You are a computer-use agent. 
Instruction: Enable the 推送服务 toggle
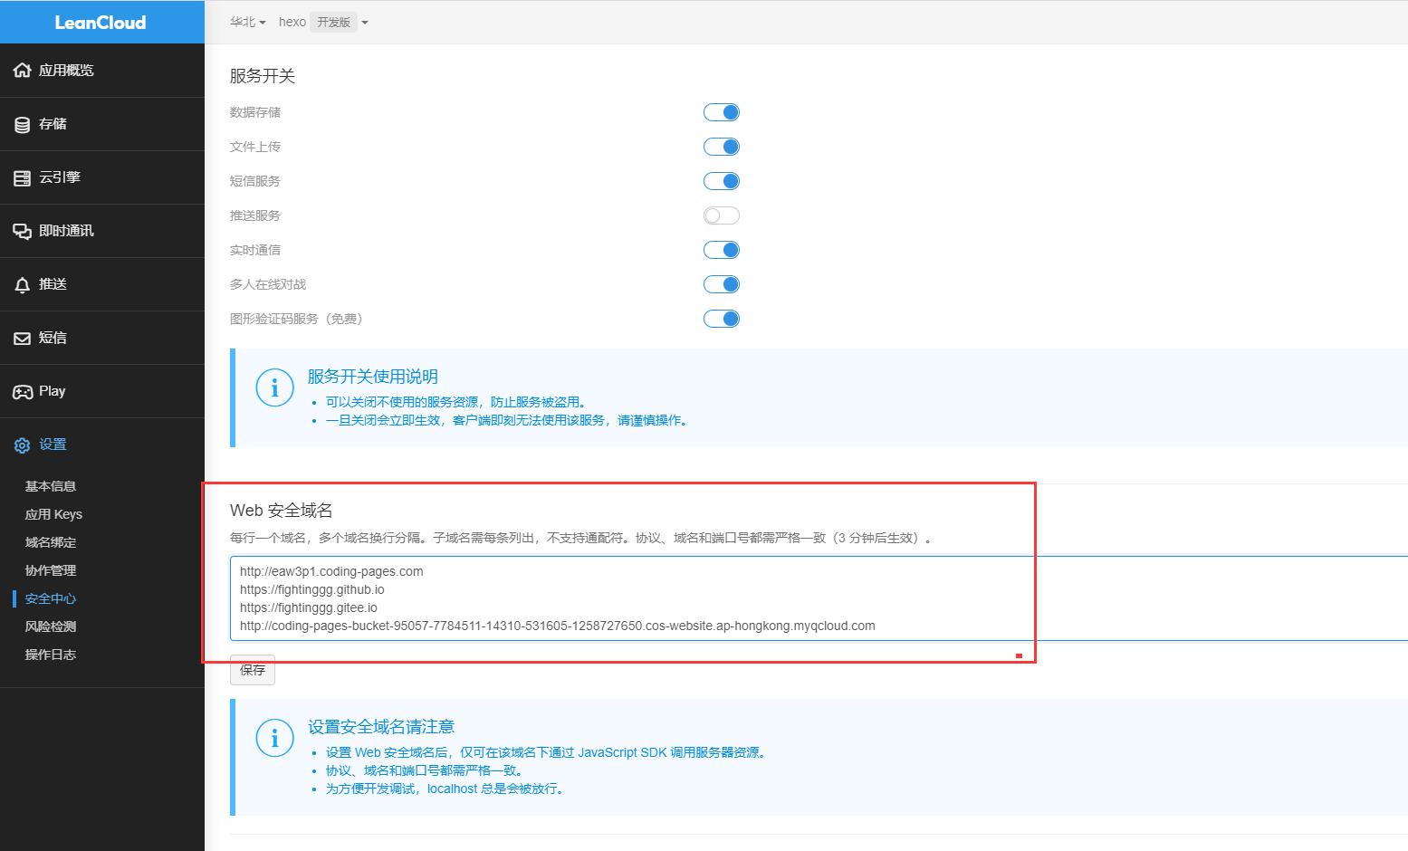(722, 215)
